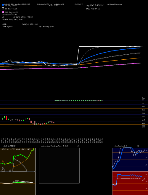Select the 'BUY Slowing @ 0%' signal text

pyautogui.click(x=46, y=27)
